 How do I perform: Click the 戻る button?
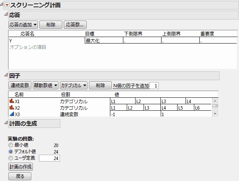(x=20, y=176)
